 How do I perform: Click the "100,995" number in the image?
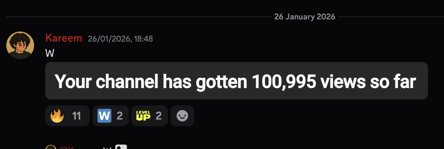click(x=283, y=81)
